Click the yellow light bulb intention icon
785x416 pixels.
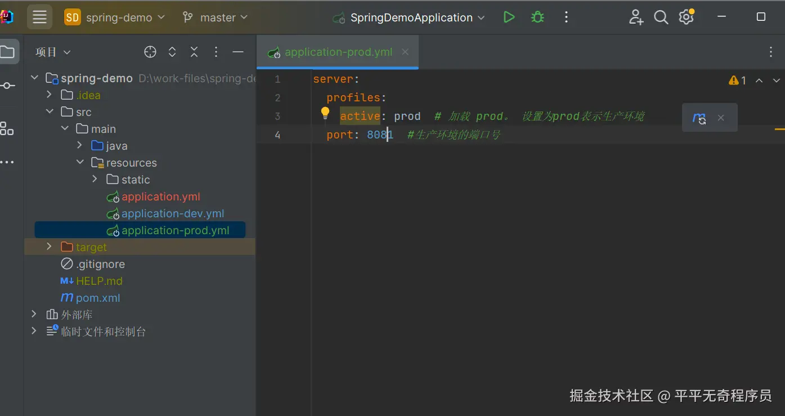click(325, 114)
